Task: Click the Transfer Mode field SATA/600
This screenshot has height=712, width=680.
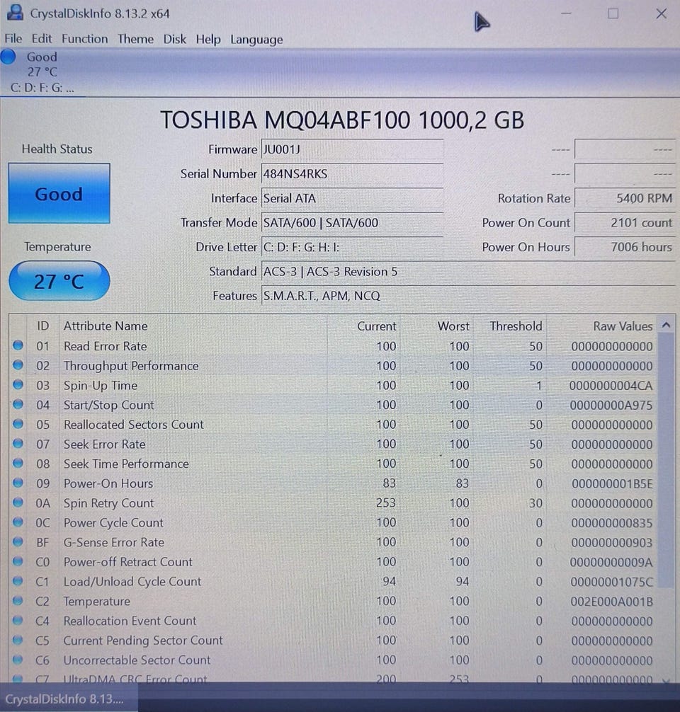Action: [x=352, y=223]
